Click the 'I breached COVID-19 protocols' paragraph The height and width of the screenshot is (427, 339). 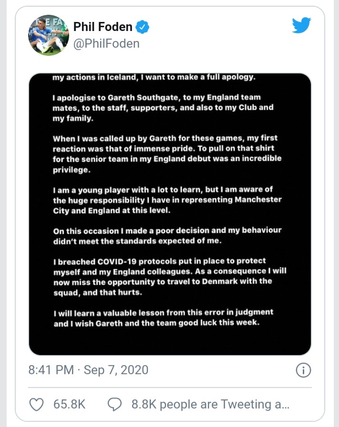170,277
